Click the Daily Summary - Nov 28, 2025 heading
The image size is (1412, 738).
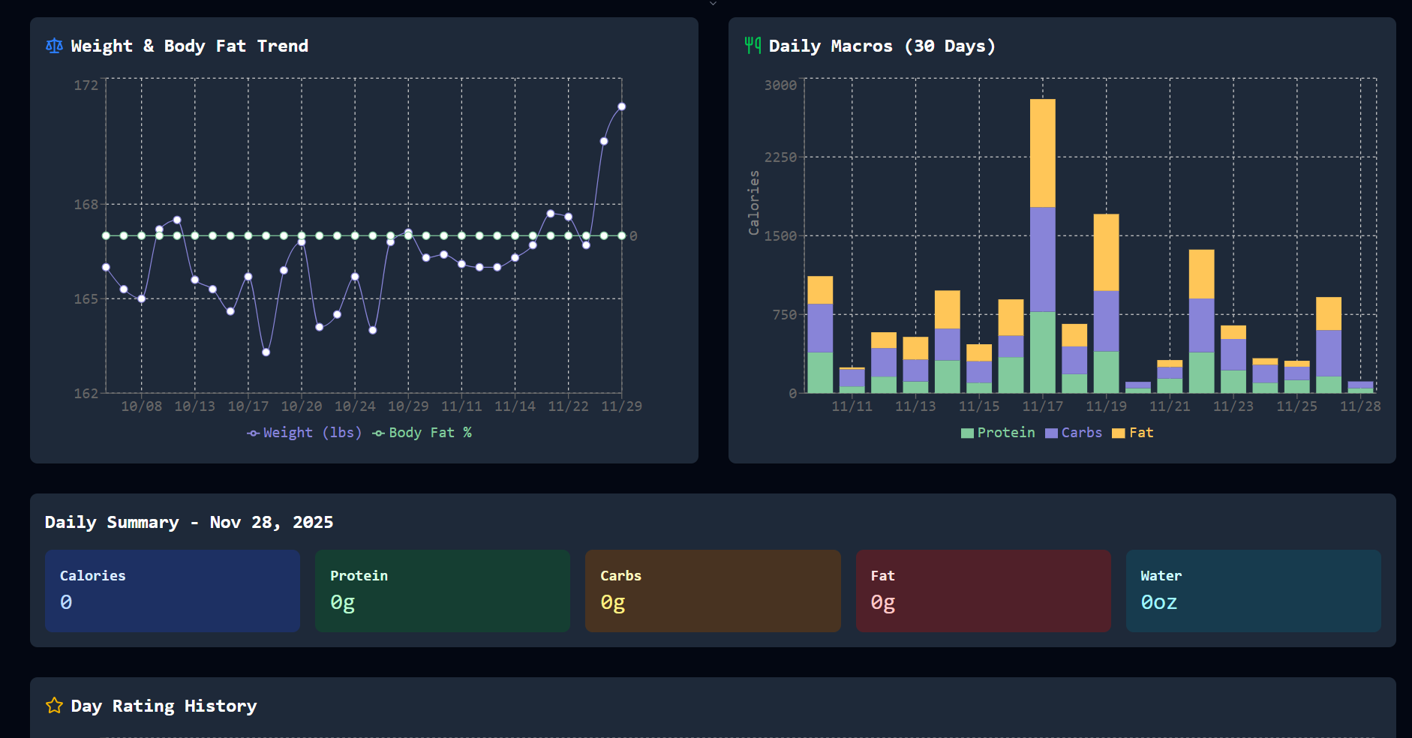click(x=189, y=523)
